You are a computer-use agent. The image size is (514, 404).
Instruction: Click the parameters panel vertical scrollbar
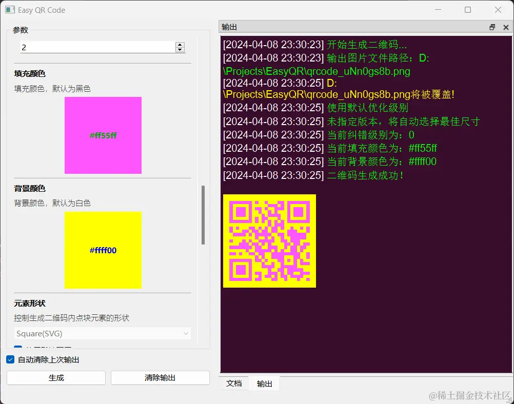point(203,215)
